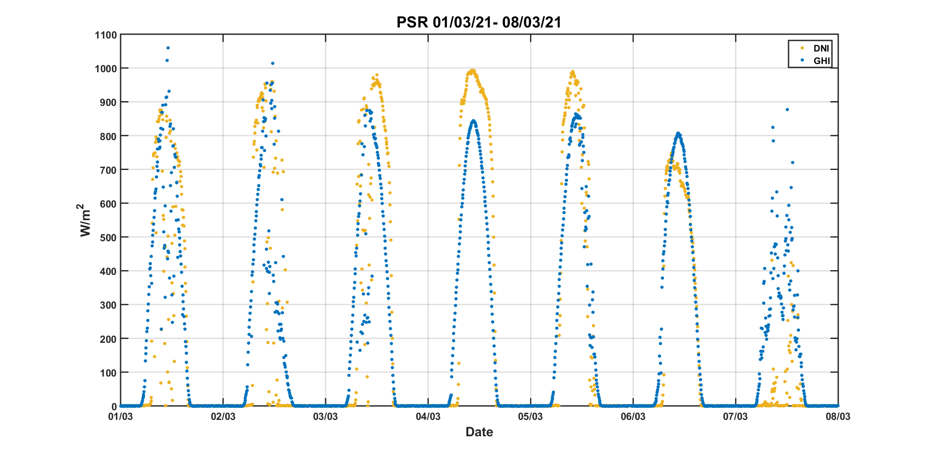Select the 06/03 x-axis tick label

633,417
